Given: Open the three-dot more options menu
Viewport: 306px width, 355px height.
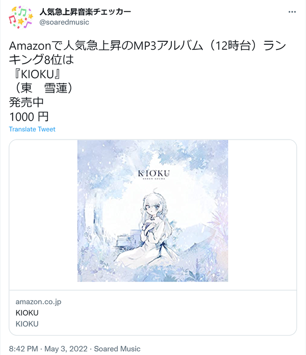Looking at the screenshot, I should coord(292,12).
